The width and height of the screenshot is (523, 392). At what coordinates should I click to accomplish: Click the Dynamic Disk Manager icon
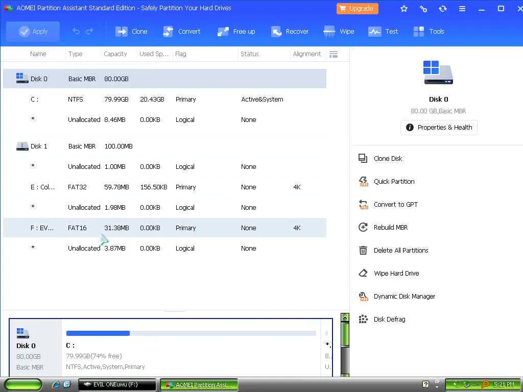click(x=363, y=297)
